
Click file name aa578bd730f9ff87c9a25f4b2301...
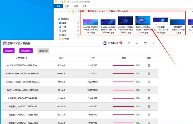(x=23, y=65)
